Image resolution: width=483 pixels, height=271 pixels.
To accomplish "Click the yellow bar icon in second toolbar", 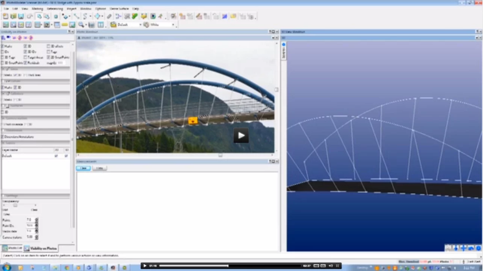I will click(64, 24).
